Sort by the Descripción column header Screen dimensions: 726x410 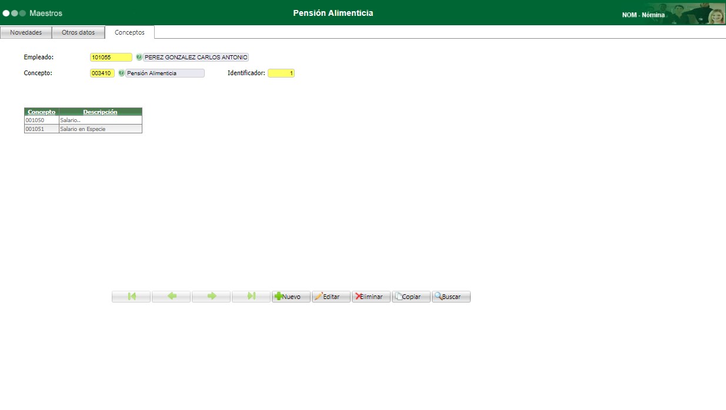click(x=100, y=112)
